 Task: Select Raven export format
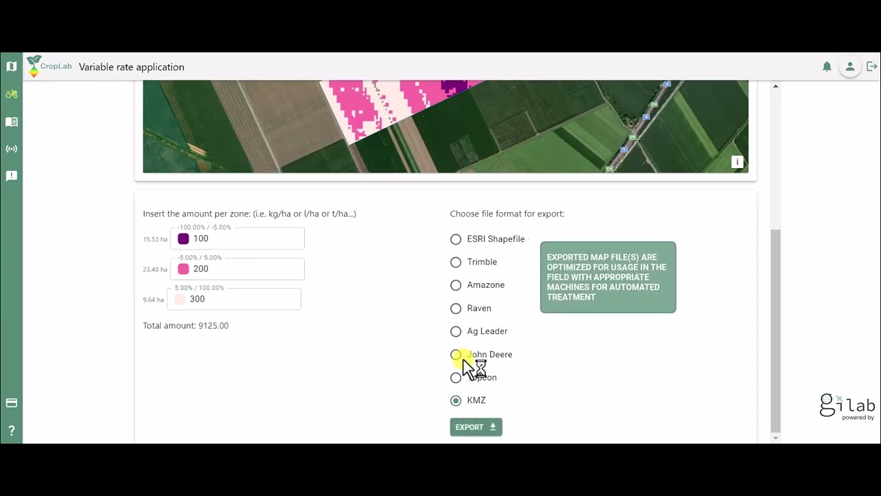(x=456, y=308)
